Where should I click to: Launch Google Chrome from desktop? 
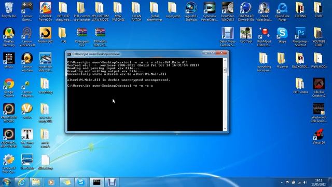coord(9,88)
